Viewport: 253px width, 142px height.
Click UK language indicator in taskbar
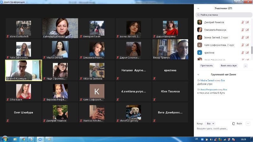point(196,139)
